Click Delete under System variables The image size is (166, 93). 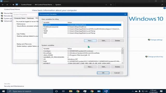(117, 67)
